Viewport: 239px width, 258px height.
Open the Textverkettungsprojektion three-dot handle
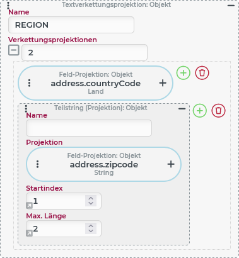[x=8, y=6]
